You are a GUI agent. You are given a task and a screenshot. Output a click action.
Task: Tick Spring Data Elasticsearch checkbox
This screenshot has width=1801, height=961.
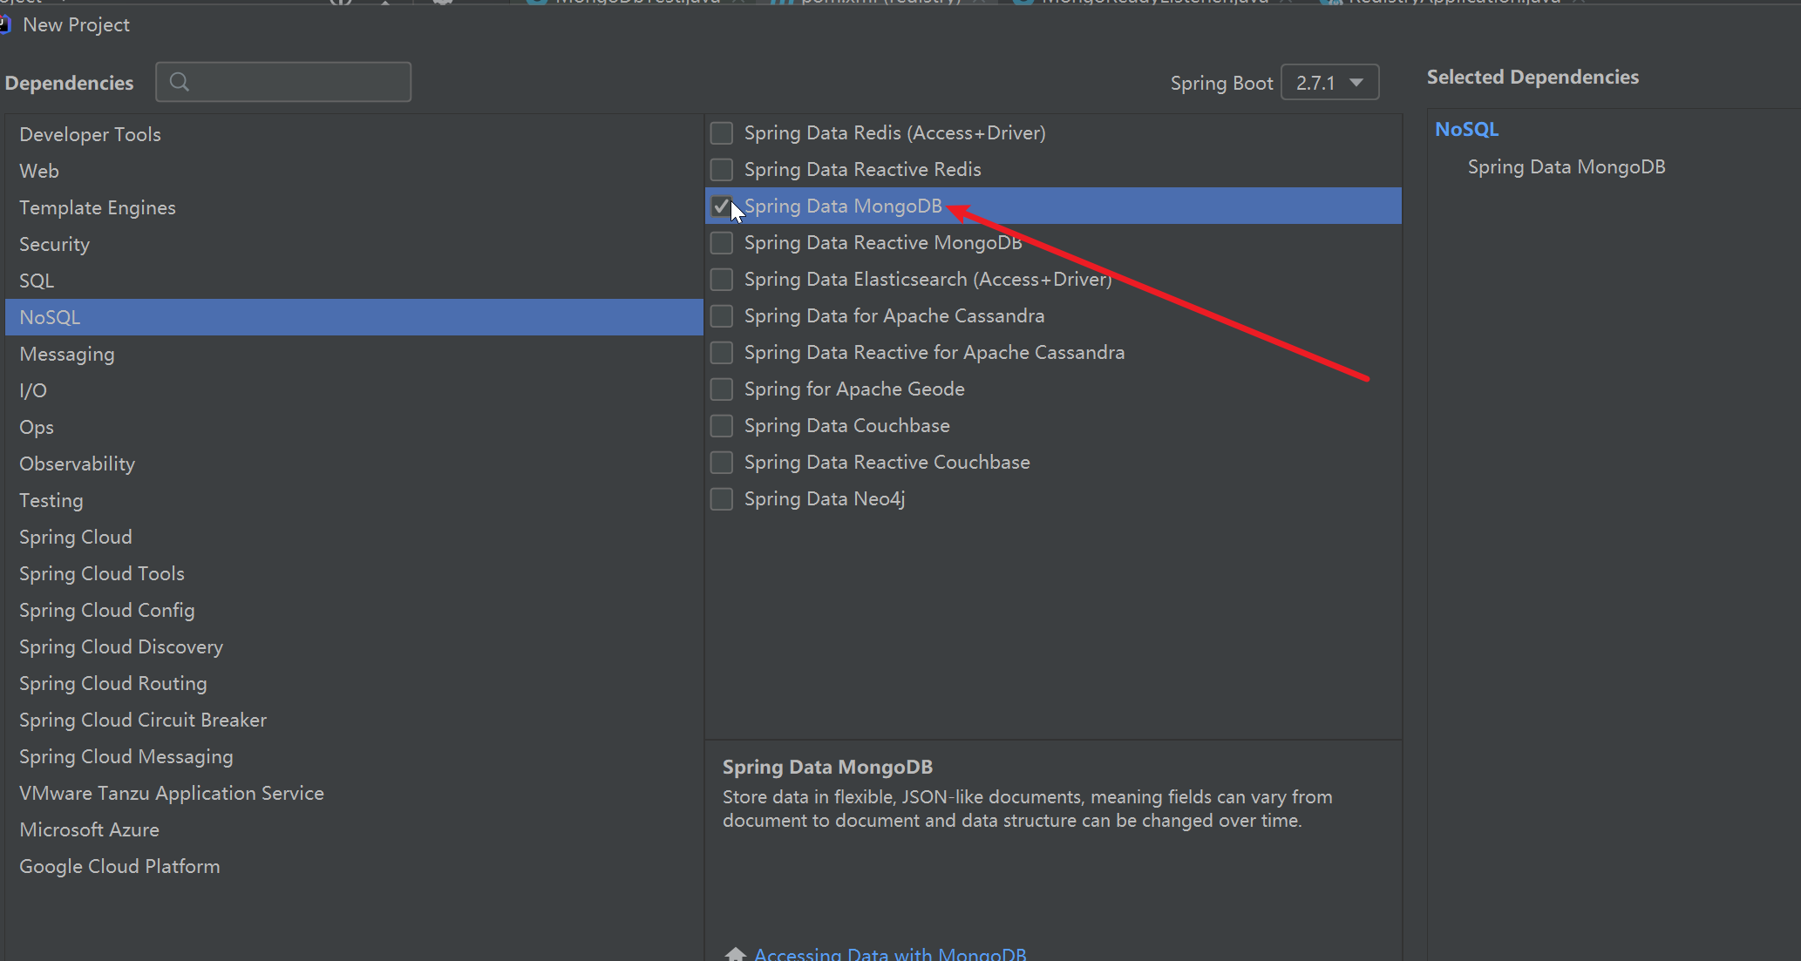(721, 280)
